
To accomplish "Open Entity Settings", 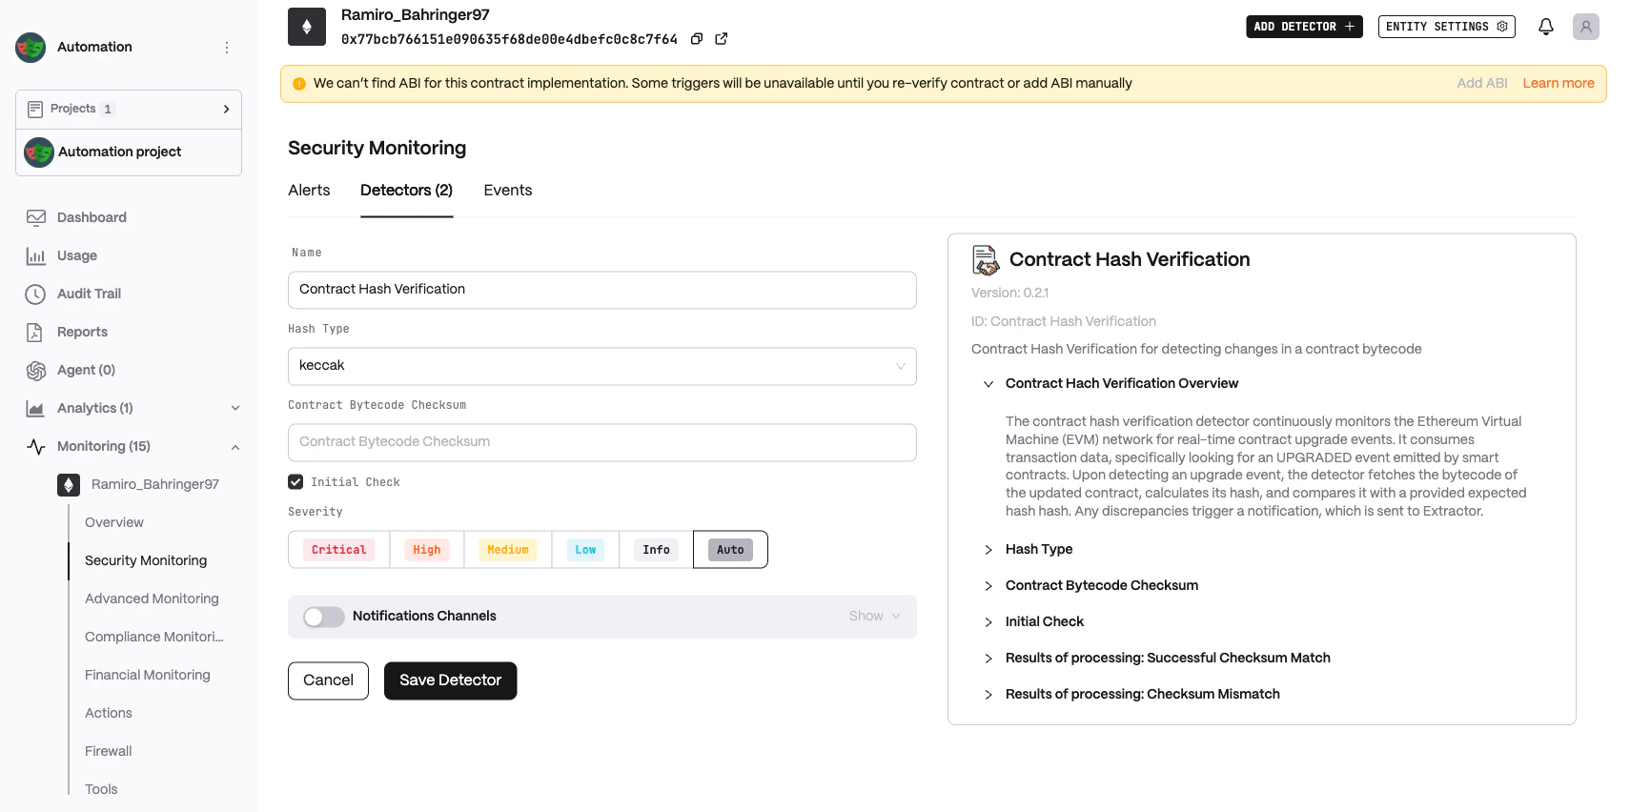I will [x=1447, y=27].
